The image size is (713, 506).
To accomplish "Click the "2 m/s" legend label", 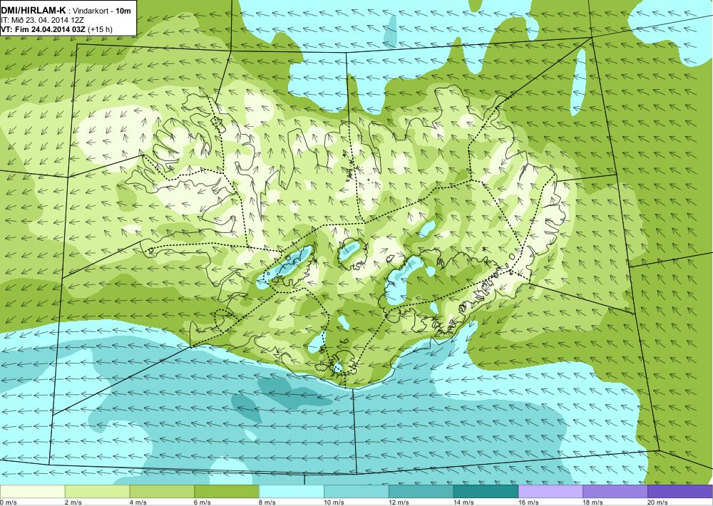I will 73,502.
